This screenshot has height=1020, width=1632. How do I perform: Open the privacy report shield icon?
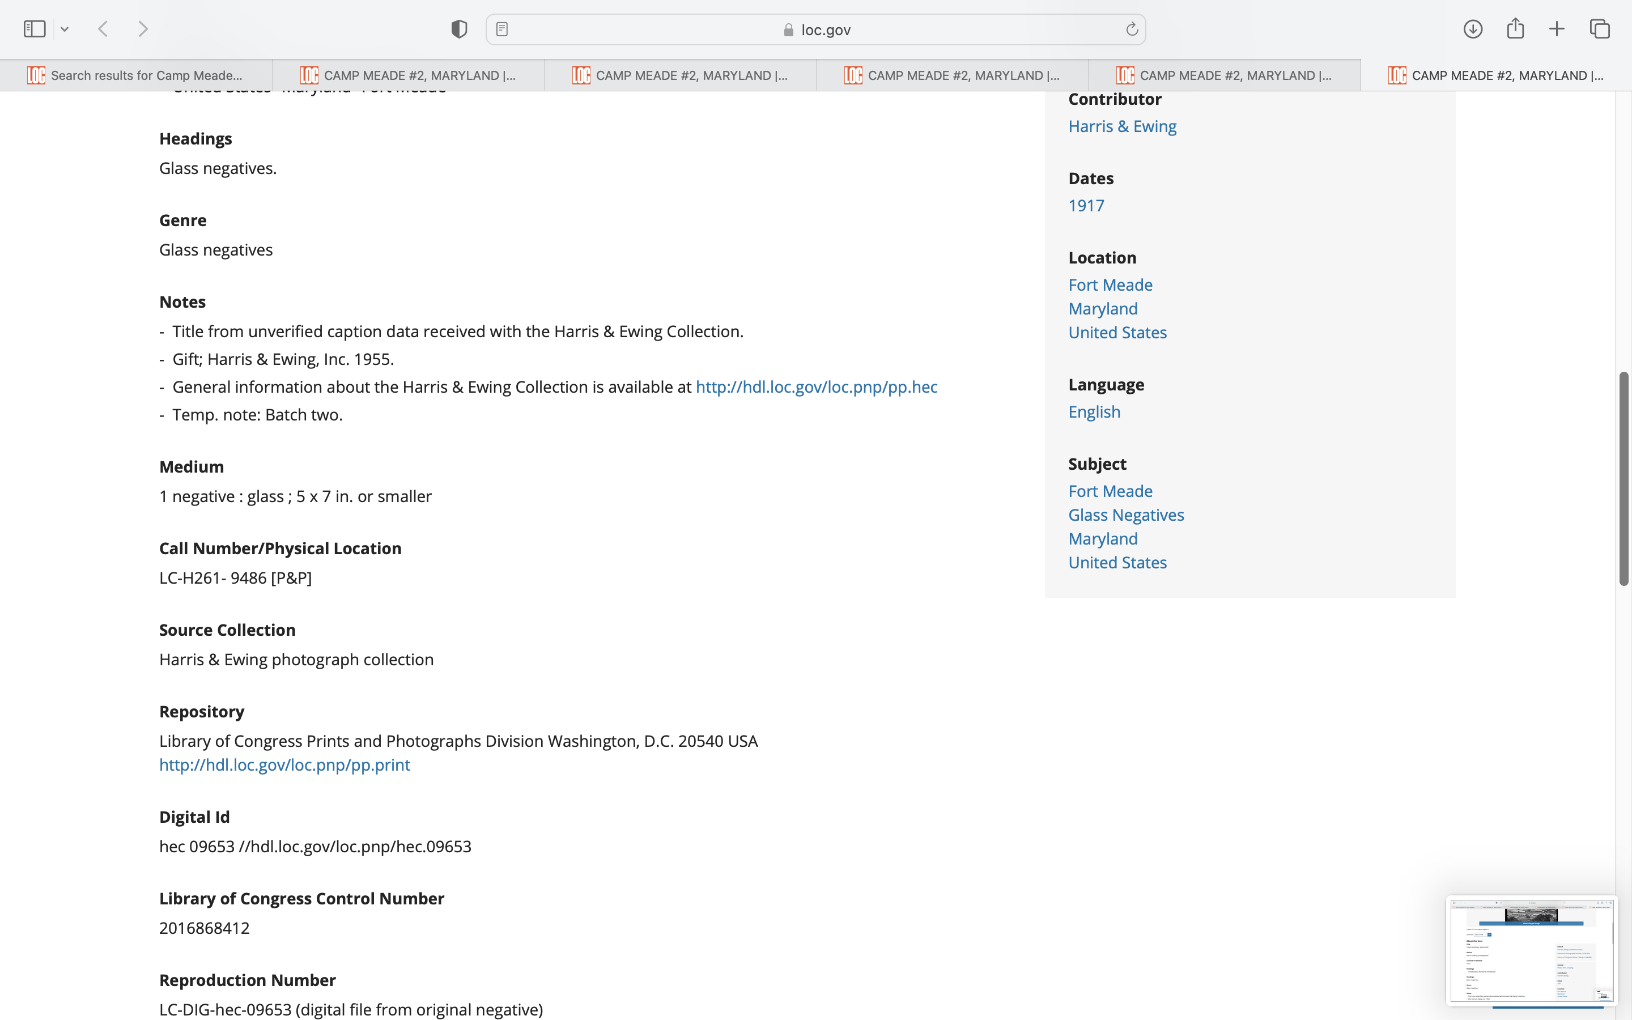[x=459, y=29]
